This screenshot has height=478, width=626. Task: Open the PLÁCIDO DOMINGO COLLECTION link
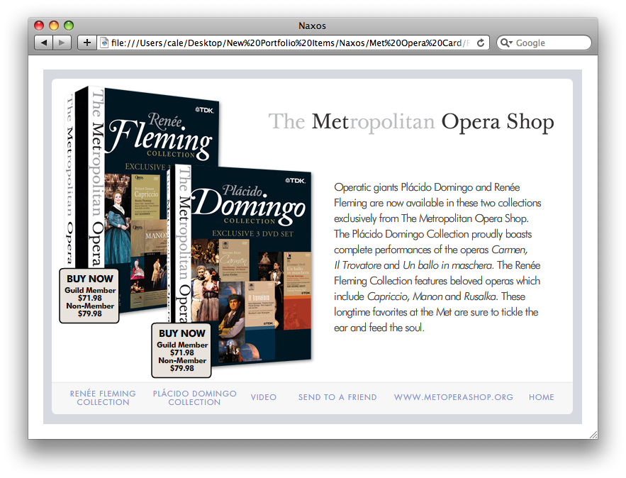coord(194,398)
